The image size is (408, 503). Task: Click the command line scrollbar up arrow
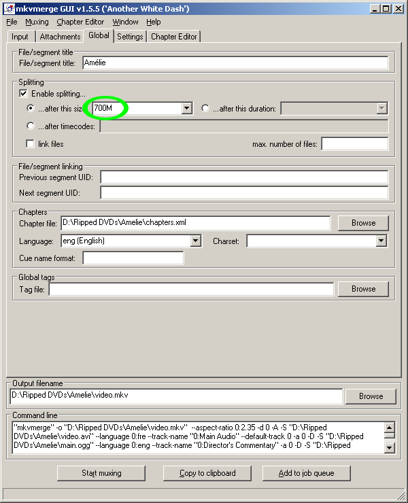click(390, 428)
